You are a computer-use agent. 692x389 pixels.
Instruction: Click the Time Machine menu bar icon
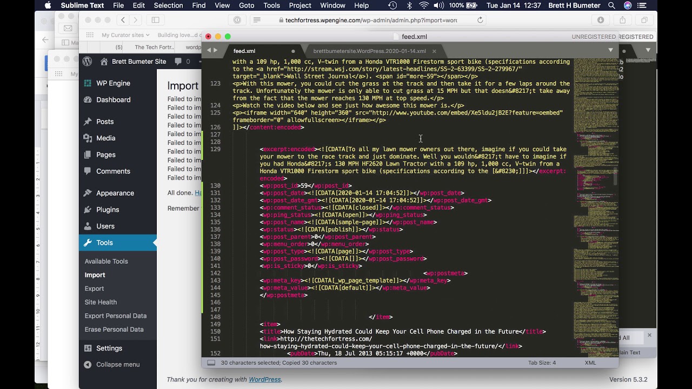(x=392, y=5)
